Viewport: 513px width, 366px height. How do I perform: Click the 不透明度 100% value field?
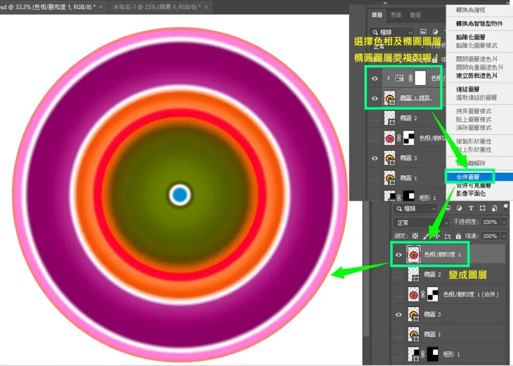tap(489, 223)
